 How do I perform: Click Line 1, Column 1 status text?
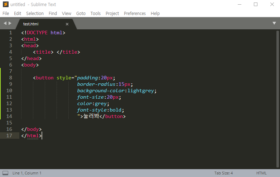(x=27, y=173)
